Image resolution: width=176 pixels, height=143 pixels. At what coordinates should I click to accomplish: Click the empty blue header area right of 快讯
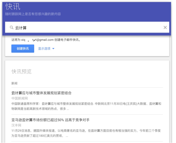click(107, 8)
